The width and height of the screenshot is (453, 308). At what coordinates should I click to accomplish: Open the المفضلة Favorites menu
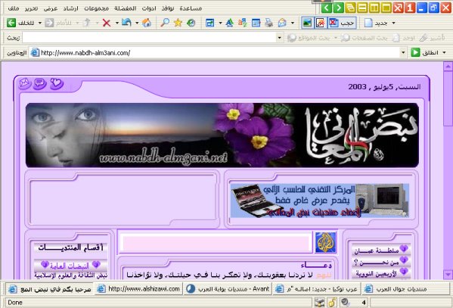pos(125,8)
